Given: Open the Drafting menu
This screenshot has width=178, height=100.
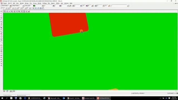Looking at the screenshot, I should 44,3.
